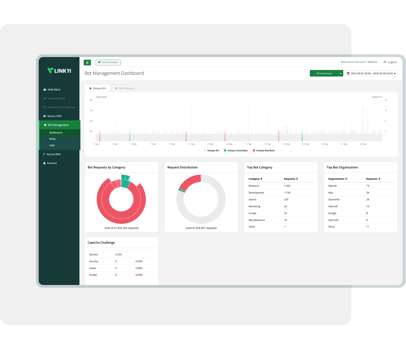Click the calendar icon in date range
This screenshot has height=349, width=406.
(x=348, y=73)
